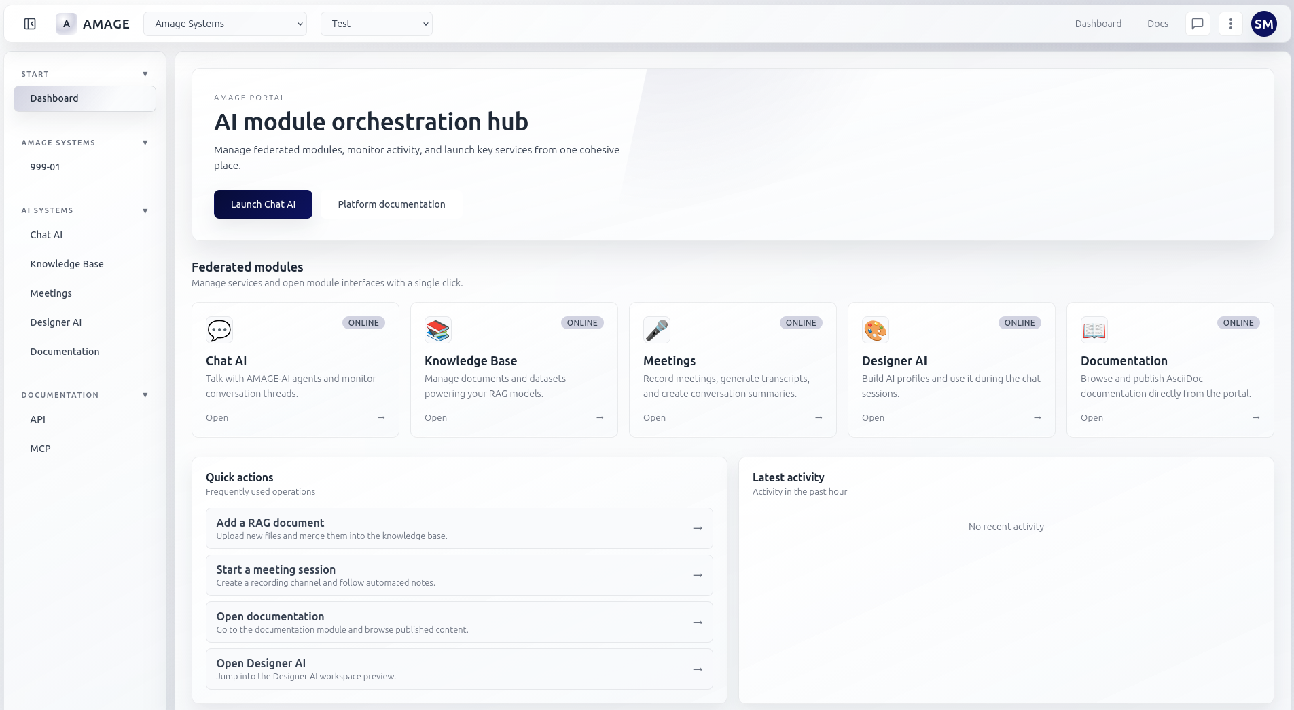Open the chat message icon in header
The height and width of the screenshot is (710, 1294).
point(1198,24)
